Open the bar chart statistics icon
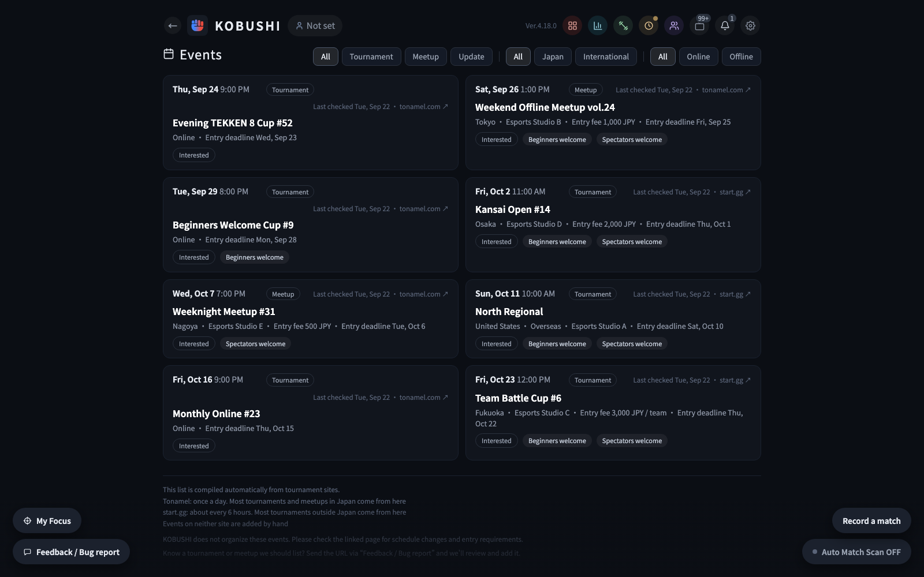This screenshot has height=577, width=924. (598, 25)
